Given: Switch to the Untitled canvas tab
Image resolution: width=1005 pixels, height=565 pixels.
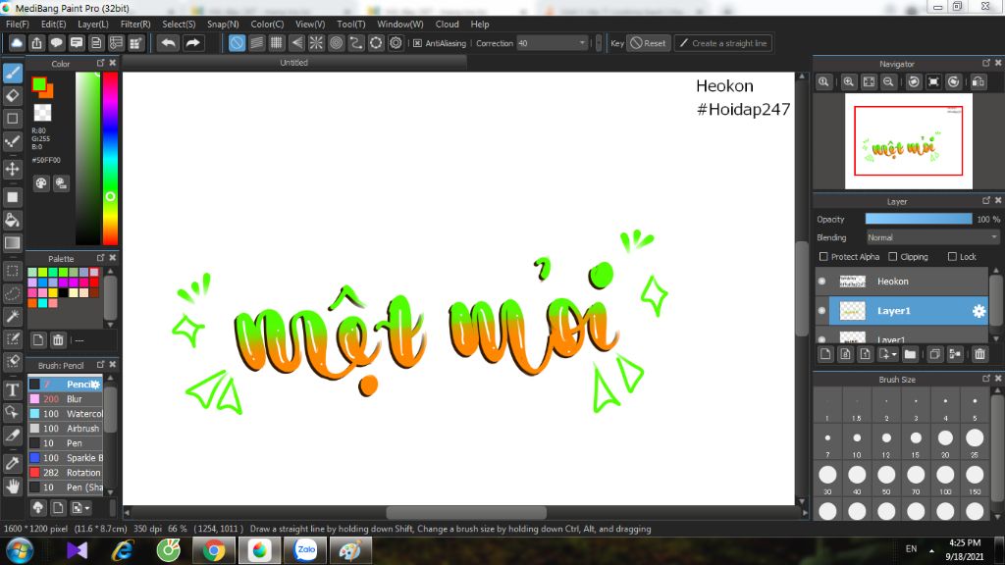Looking at the screenshot, I should tap(293, 63).
